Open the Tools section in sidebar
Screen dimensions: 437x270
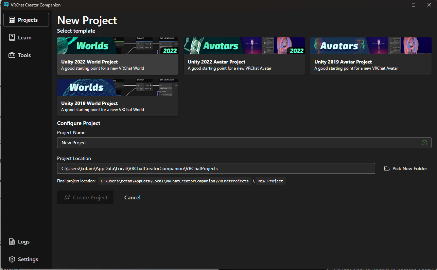[26, 55]
